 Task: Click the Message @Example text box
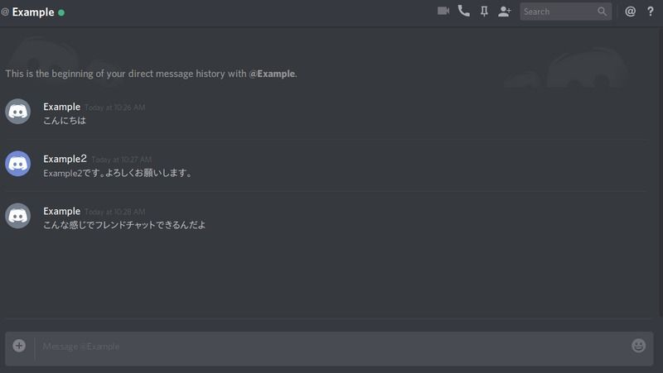330,347
